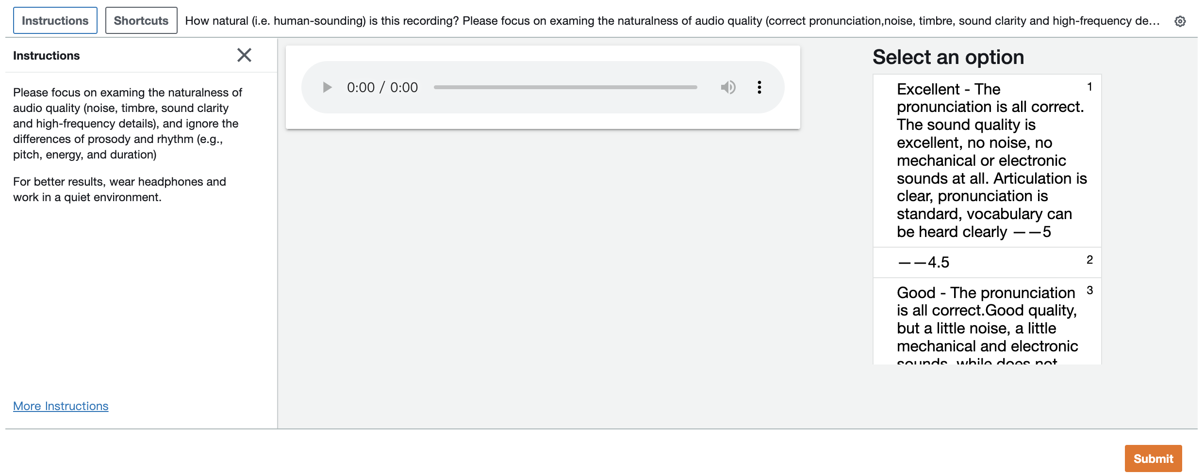Click the Select an option heading

(x=948, y=57)
